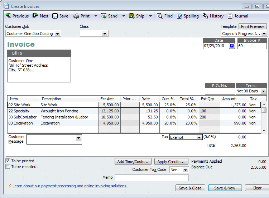269x198 pixels.
Task: Click the Find magnifier icon
Action: click(160, 16)
